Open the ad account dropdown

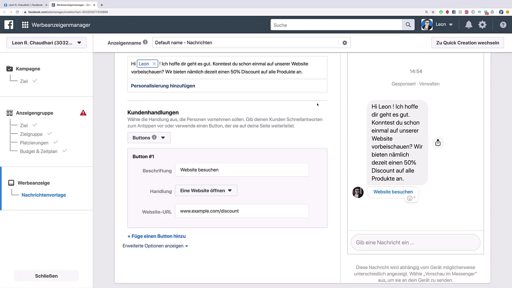[46, 43]
